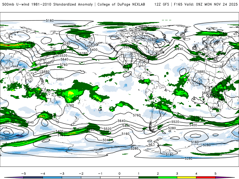Click the 5640 contour label over the North Atlantic

pyautogui.click(x=179, y=49)
